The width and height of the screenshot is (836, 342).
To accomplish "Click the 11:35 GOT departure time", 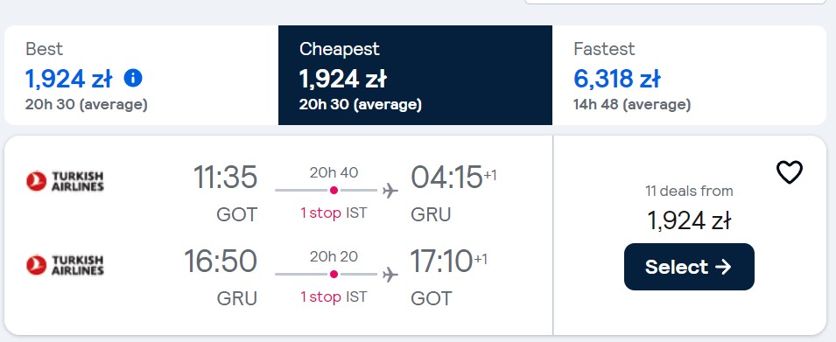I will pyautogui.click(x=225, y=178).
